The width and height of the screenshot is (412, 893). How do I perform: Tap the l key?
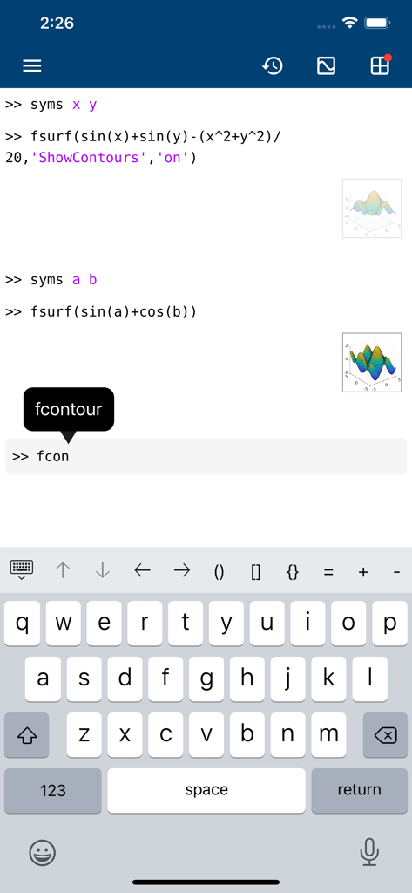pyautogui.click(x=369, y=678)
